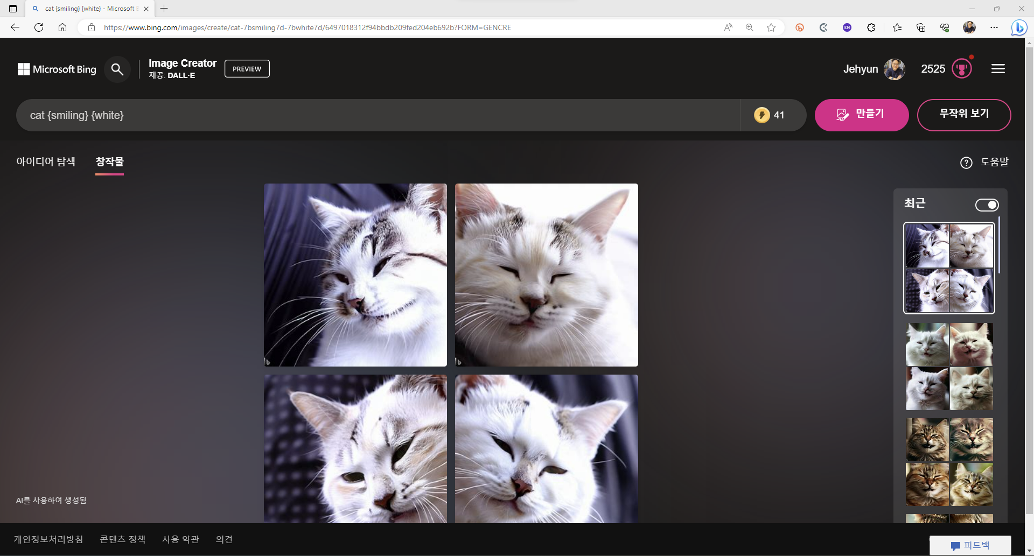Select the second recent cat set

click(949, 367)
